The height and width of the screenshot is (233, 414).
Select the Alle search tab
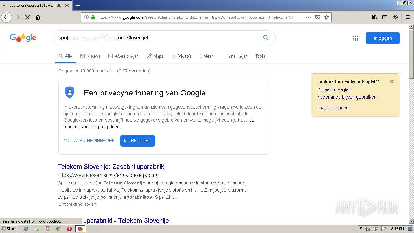pos(65,56)
